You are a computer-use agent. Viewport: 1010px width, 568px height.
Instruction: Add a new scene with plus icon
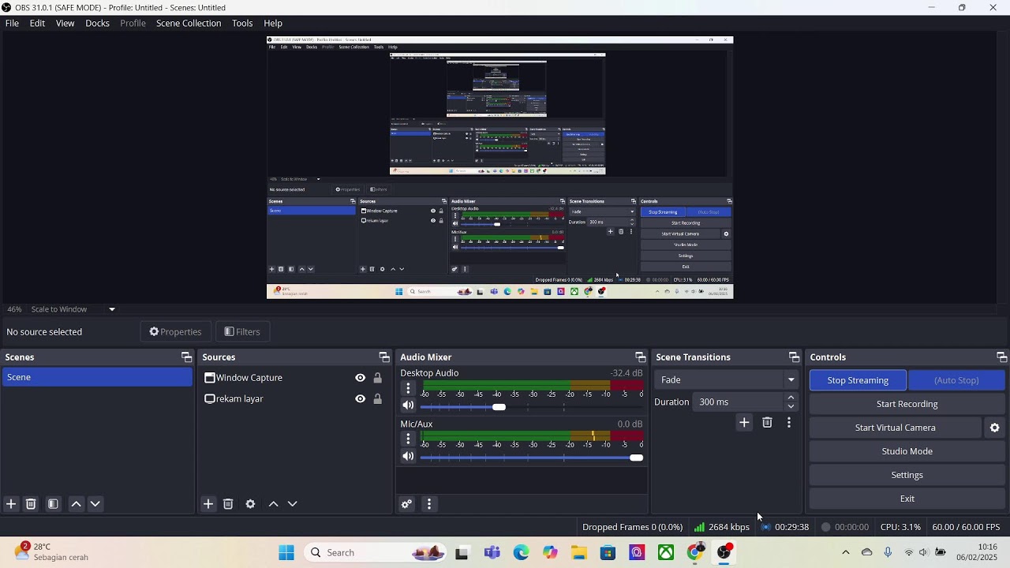11,504
